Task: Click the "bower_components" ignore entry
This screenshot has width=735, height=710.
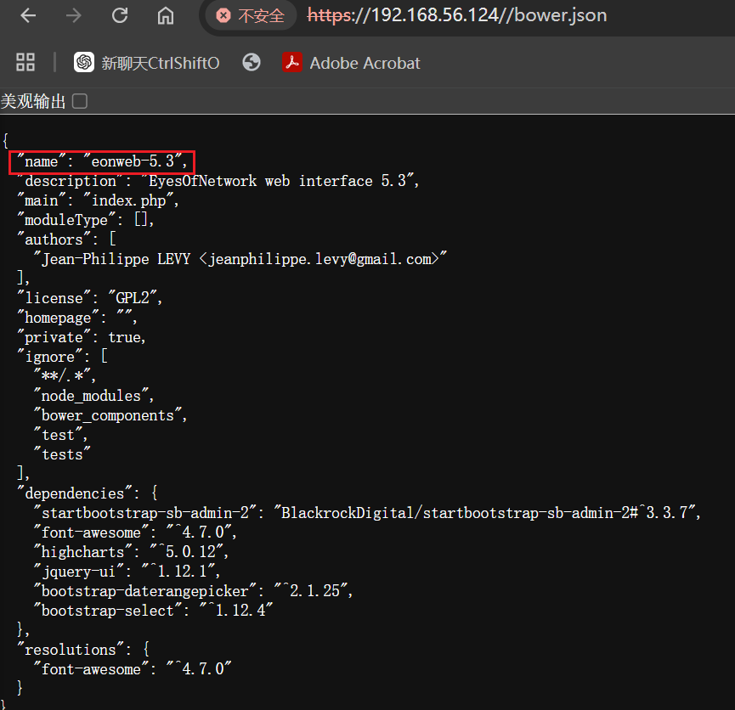Action: (110, 415)
